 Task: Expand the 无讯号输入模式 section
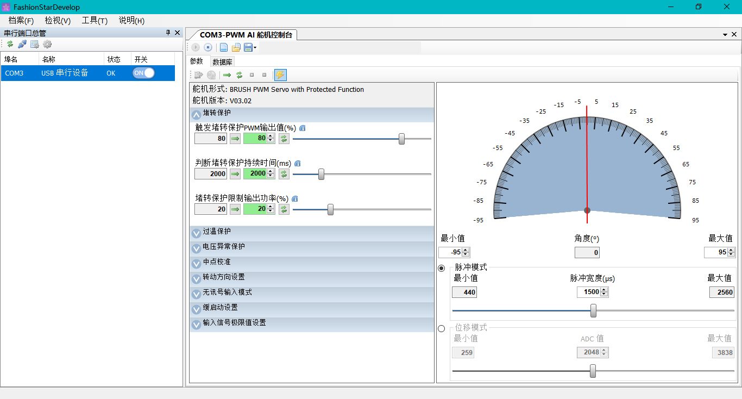[196, 294]
